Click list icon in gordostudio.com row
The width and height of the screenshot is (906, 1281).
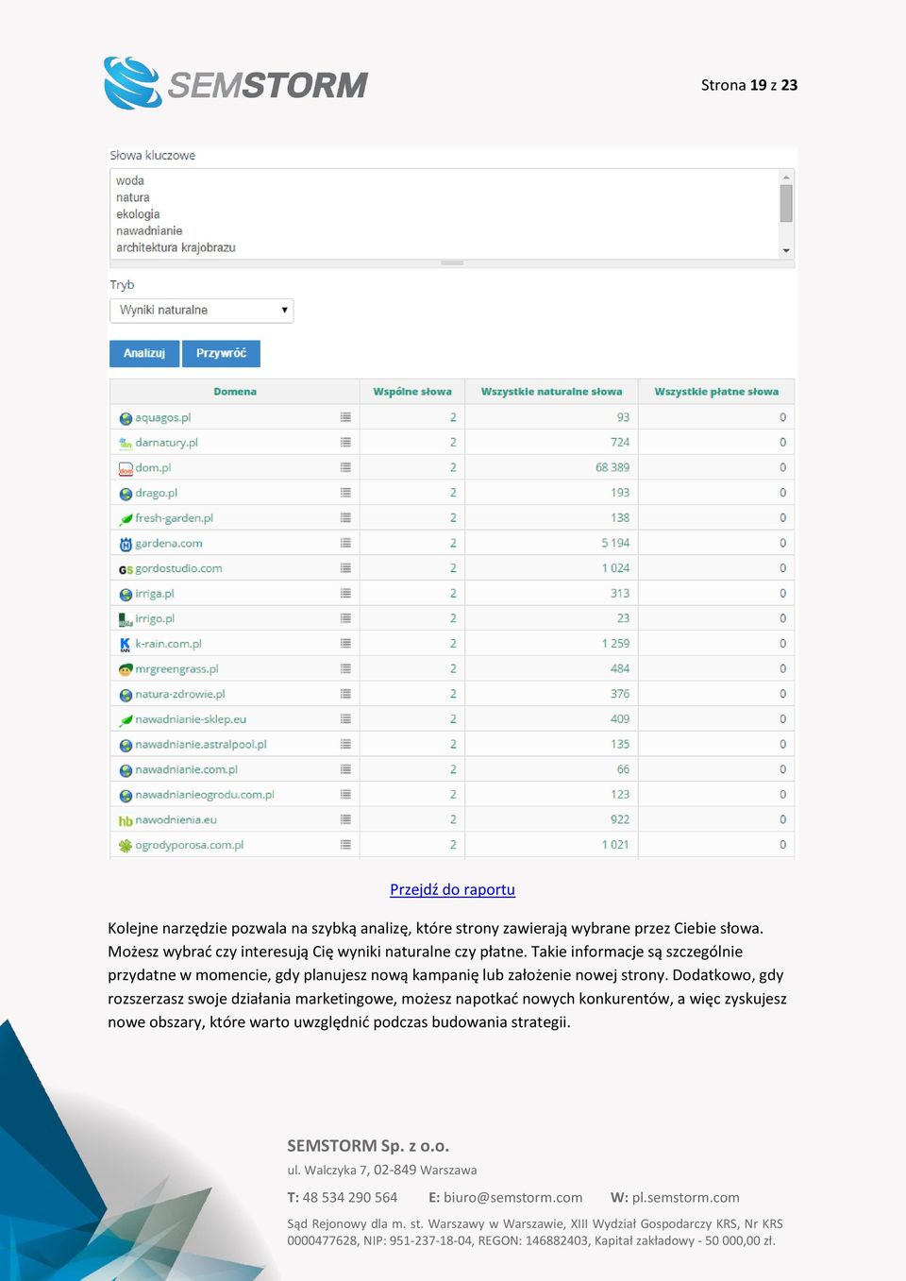pyautogui.click(x=345, y=568)
